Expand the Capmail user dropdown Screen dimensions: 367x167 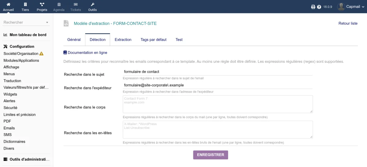(363, 7)
